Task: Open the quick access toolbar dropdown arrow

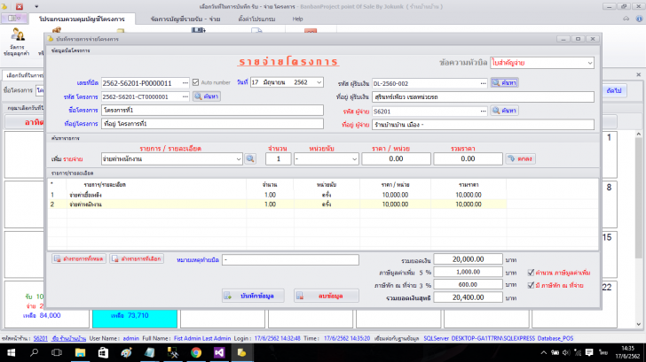Action: [x=36, y=6]
